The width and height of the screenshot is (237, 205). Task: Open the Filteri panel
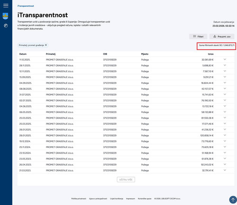pos(198,37)
